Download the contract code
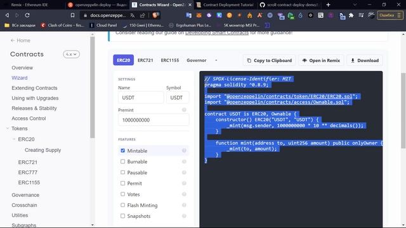 pyautogui.click(x=365, y=61)
